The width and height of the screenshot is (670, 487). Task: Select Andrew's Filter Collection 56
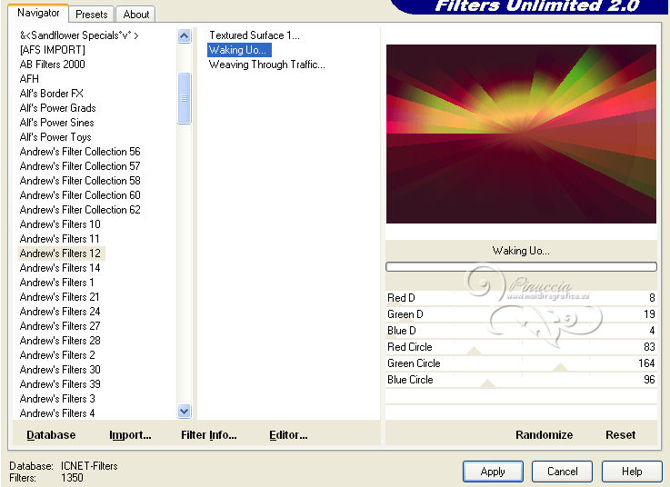[x=80, y=152]
